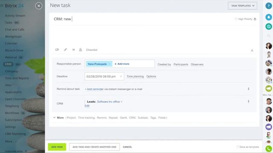
Task: Open Settings in the left menu
Action: [10, 127]
